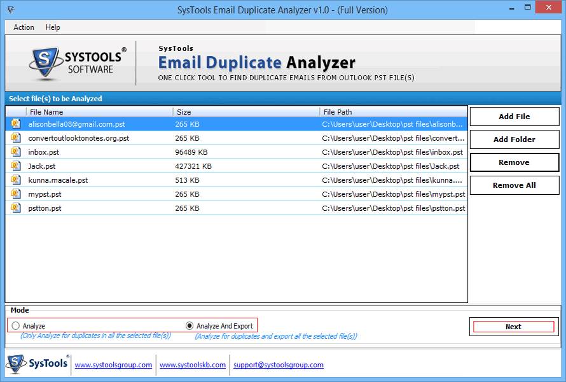Click the Add File button
Image resolution: width=566 pixels, height=382 pixels.
point(514,116)
